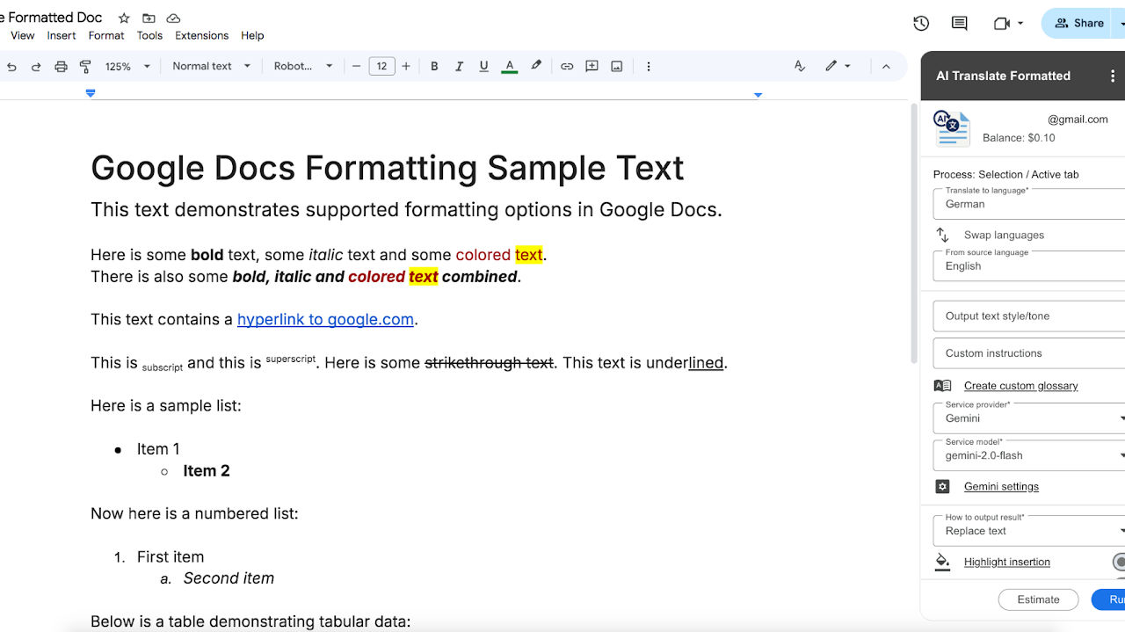Viewport: 1125px width, 632px height.
Task: Open the From source language English field
Action: [x=1029, y=265]
